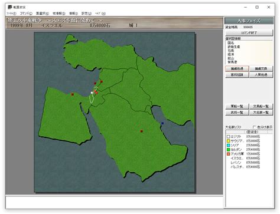The height and width of the screenshot is (214, 280).
Task: Open the ファイル menu
Action: pos(11,14)
